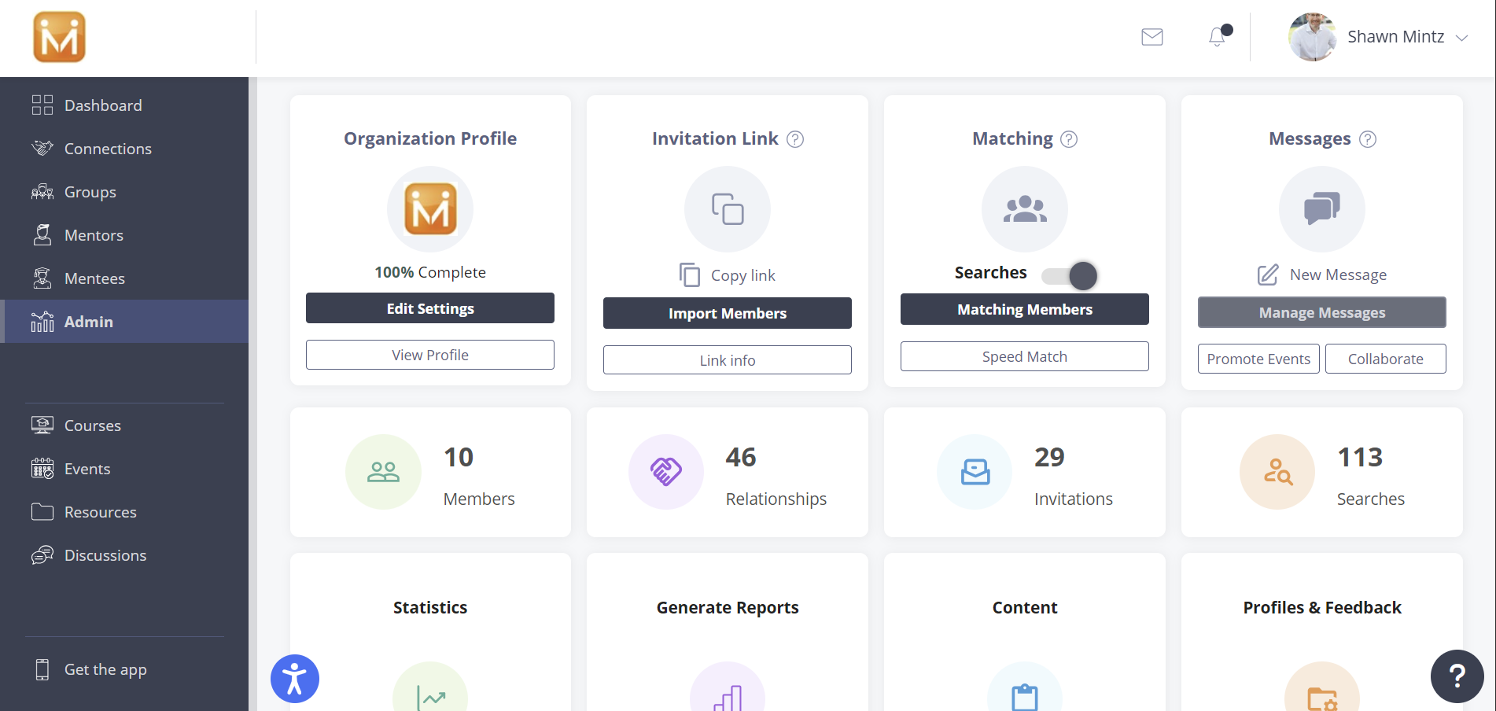Viewport: 1496px width, 711px height.
Task: Select Admin in sidebar
Action: point(124,322)
